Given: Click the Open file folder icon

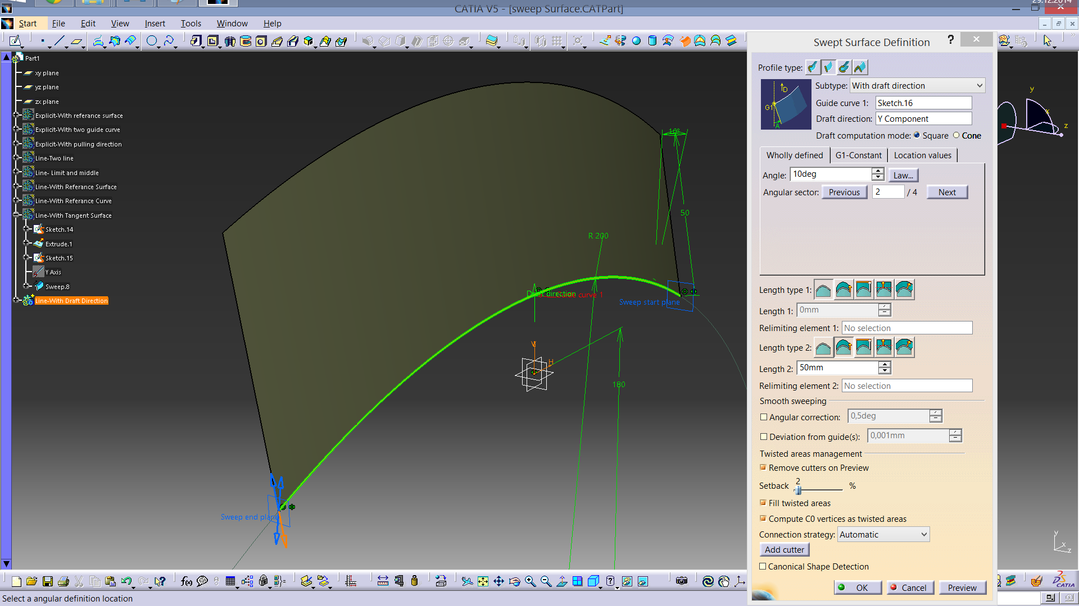Looking at the screenshot, I should point(31,581).
